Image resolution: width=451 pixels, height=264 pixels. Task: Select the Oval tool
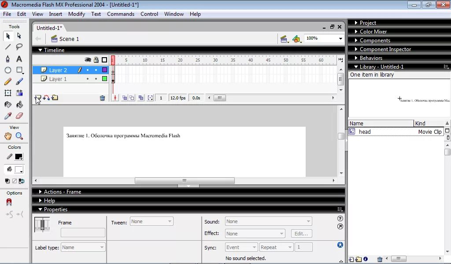click(8, 70)
